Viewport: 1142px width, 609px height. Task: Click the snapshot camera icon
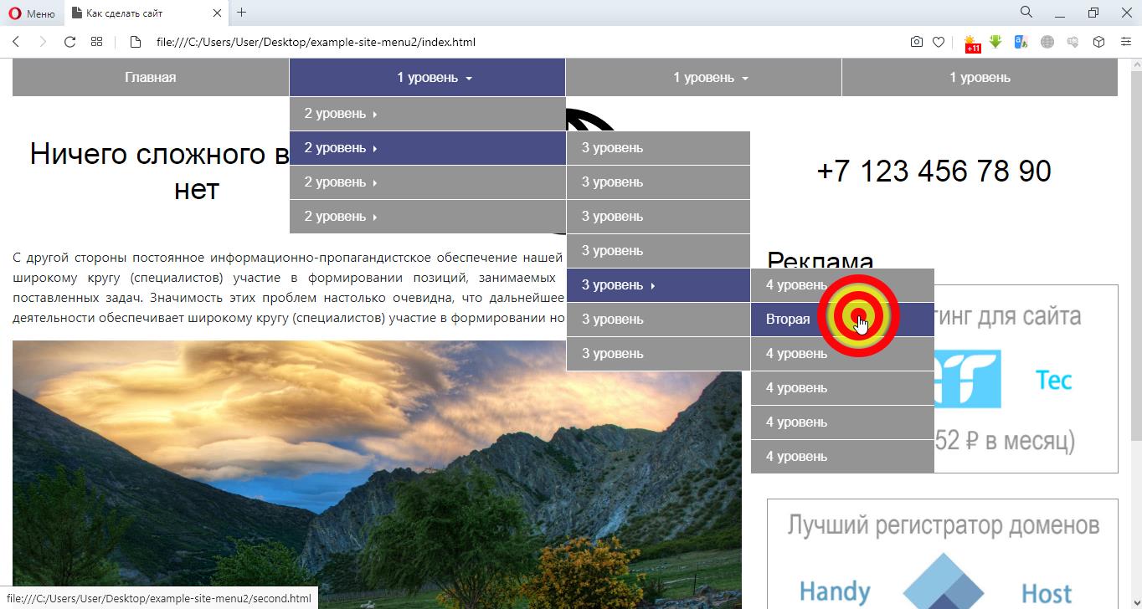click(917, 42)
